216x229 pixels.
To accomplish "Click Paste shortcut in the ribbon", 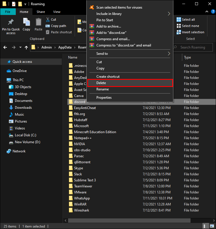I will pyautogui.click(x=59, y=32).
